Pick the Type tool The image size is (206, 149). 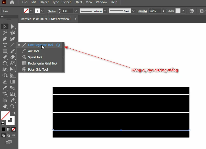[x=5, y=45]
